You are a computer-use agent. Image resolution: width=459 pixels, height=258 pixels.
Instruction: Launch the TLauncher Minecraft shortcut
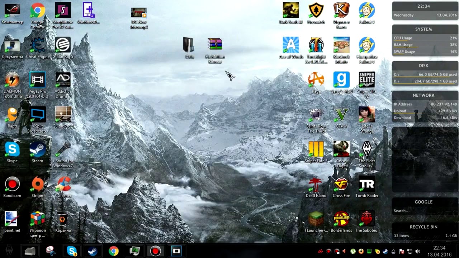(316, 222)
